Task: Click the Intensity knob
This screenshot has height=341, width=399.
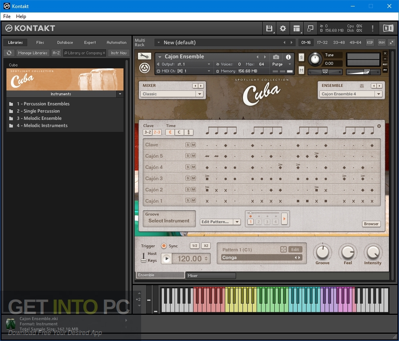Action: [x=372, y=252]
